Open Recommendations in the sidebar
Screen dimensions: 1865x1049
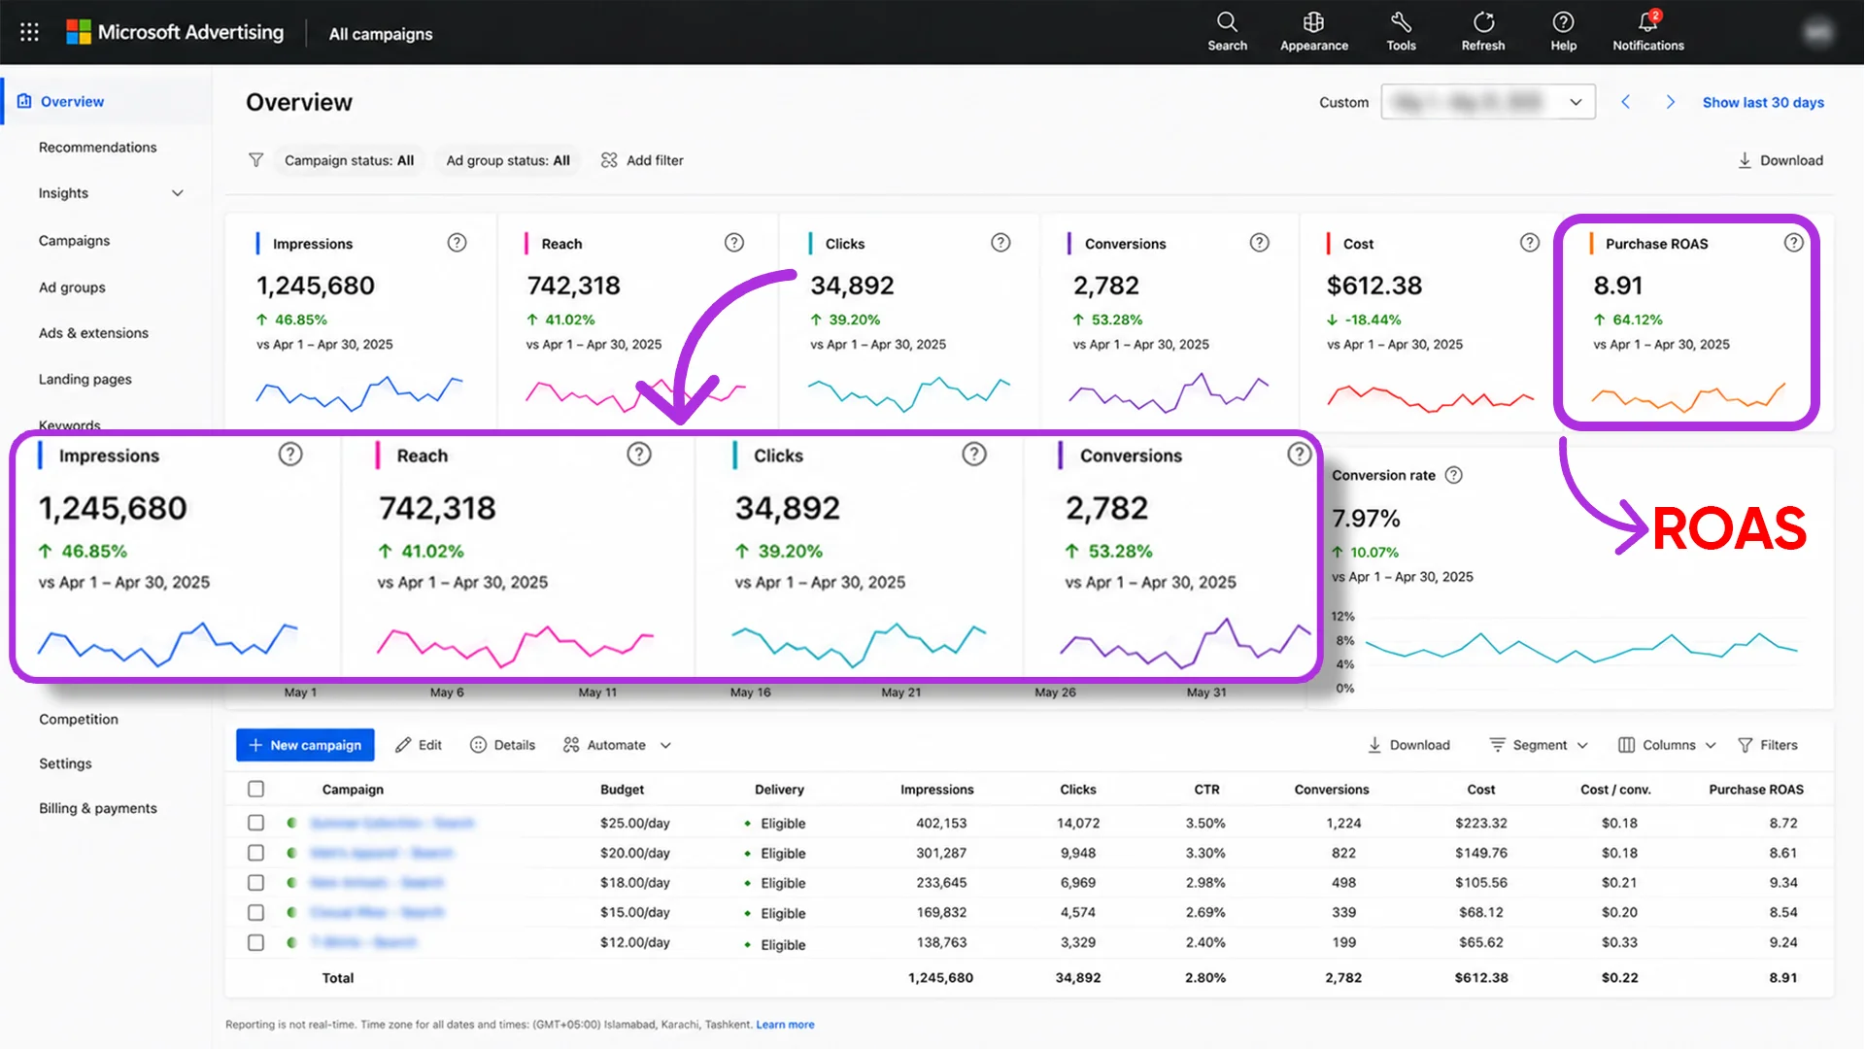97,148
